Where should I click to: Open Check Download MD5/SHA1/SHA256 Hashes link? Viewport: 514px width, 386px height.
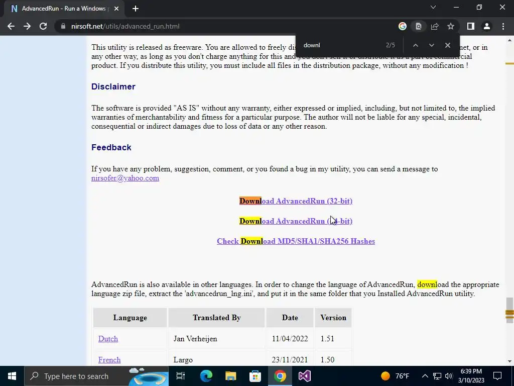296,241
